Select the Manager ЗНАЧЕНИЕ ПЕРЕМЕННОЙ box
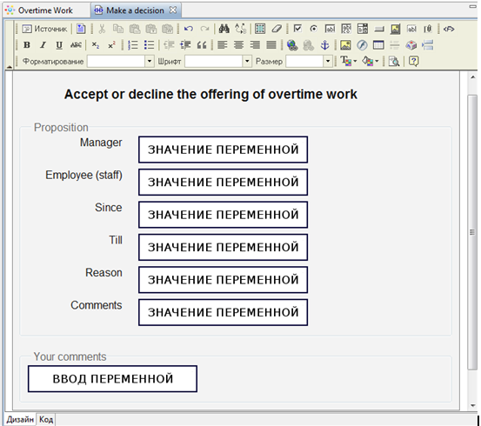The image size is (481, 426). pyautogui.click(x=223, y=150)
